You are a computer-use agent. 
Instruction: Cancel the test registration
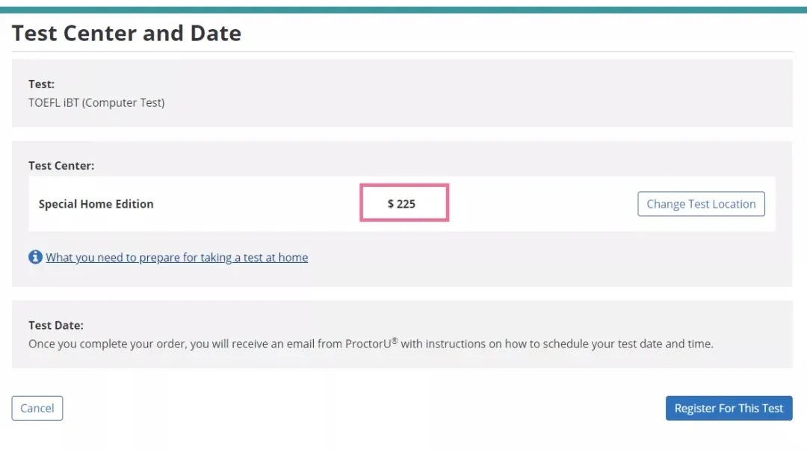(x=37, y=408)
